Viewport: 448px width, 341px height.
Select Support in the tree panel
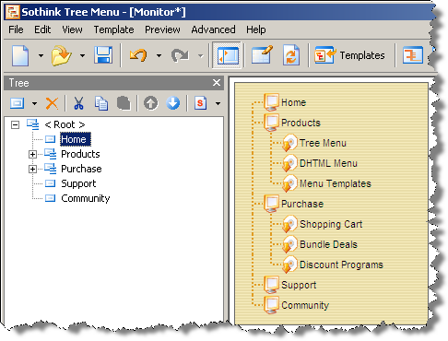[78, 184]
